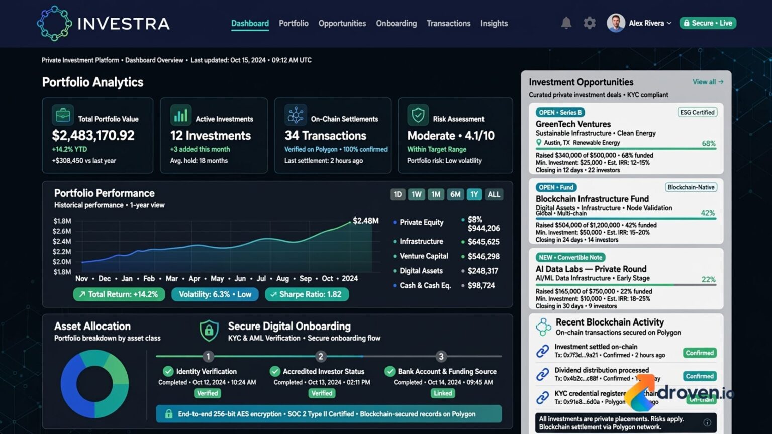This screenshot has height=434, width=772.
Task: Switch chart range to 1M
Action: coord(436,194)
